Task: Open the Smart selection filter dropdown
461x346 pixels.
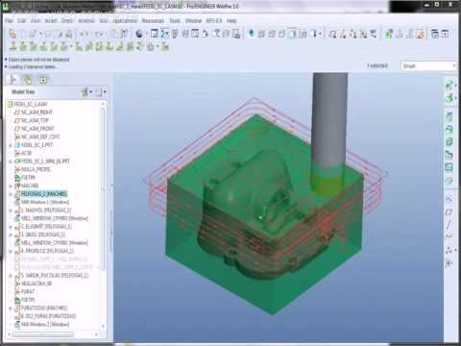Action: tap(428, 65)
